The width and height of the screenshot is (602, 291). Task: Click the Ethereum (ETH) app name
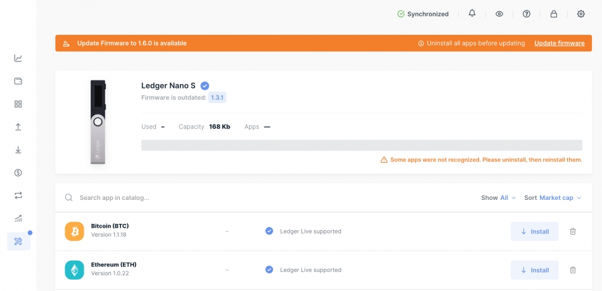(x=113, y=264)
